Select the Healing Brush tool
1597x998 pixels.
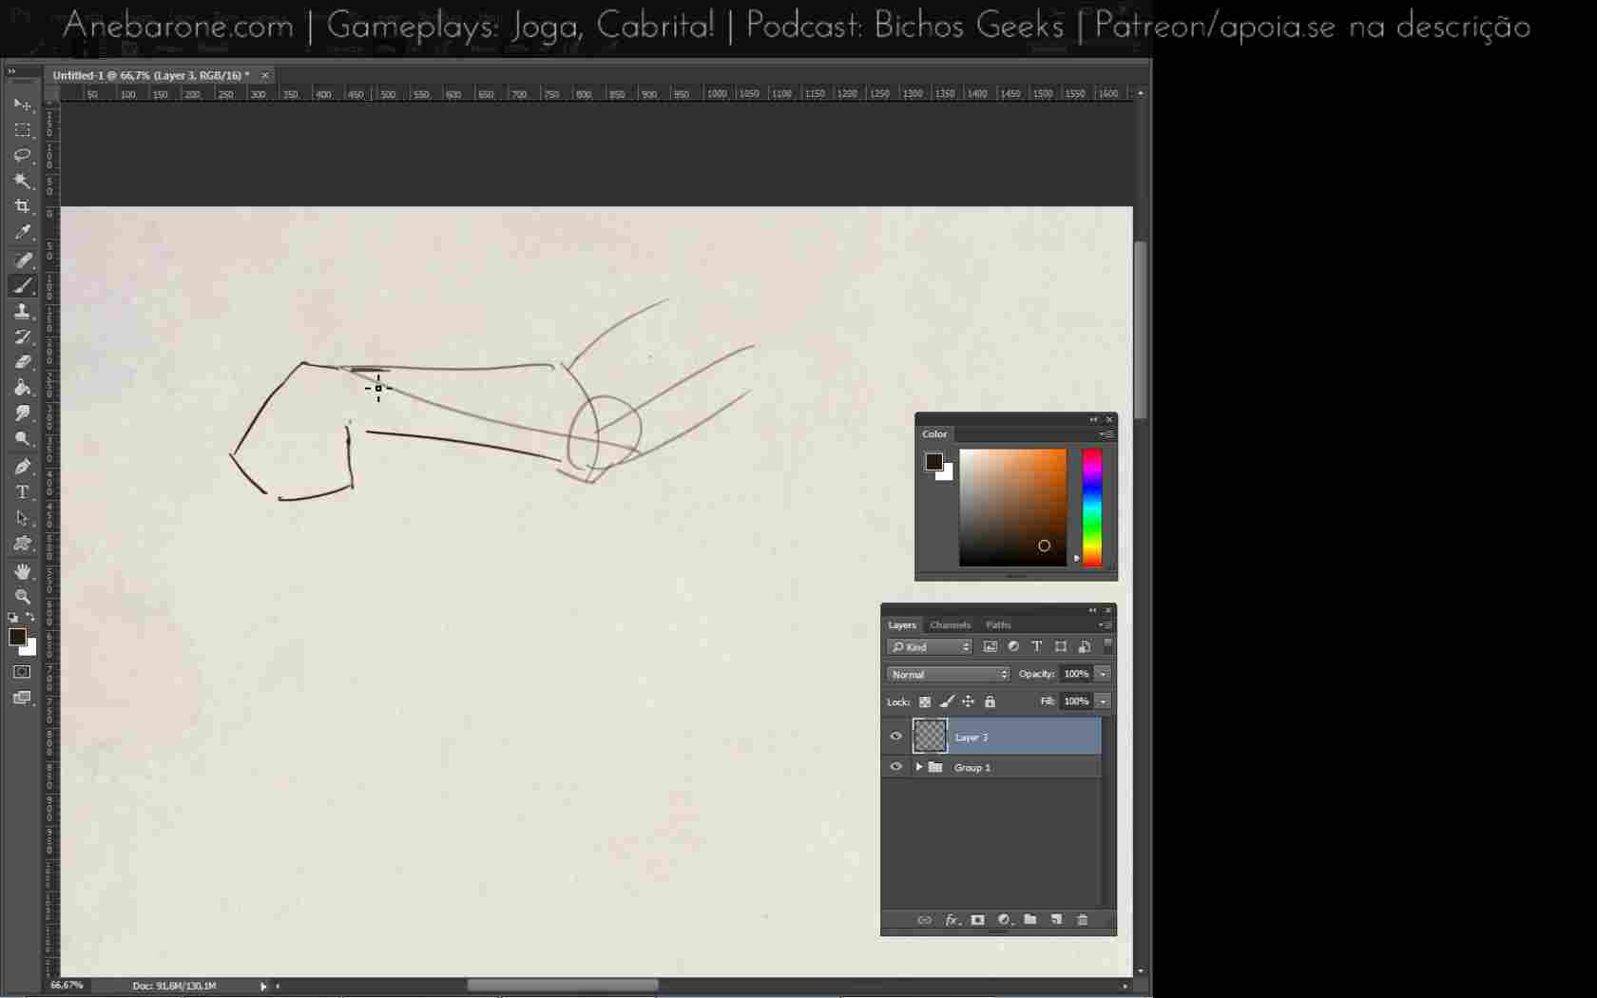tap(23, 260)
